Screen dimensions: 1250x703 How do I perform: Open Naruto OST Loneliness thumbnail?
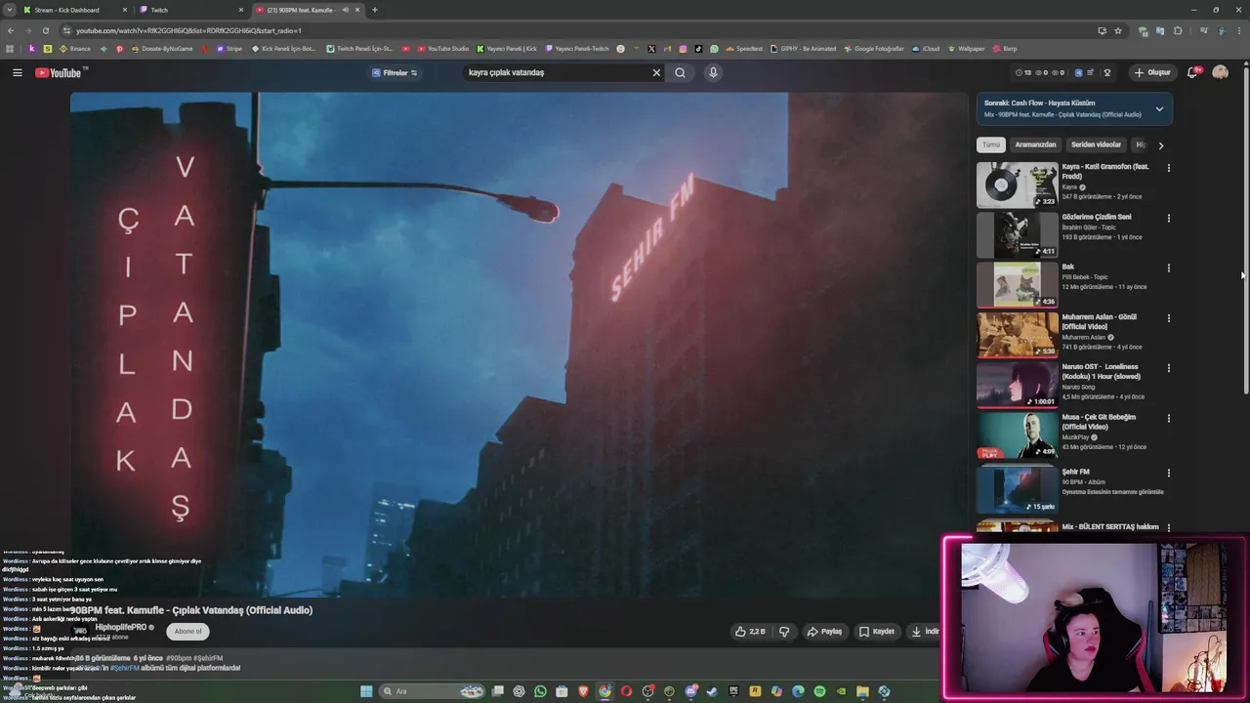[x=1017, y=385]
